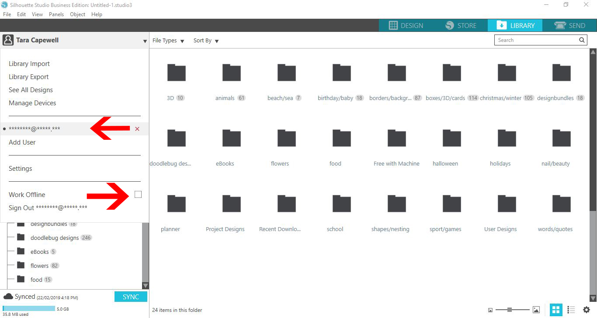Viewport: 597px width, 318px height.
Task: Open the Project Designs folder icon
Action: (232, 204)
